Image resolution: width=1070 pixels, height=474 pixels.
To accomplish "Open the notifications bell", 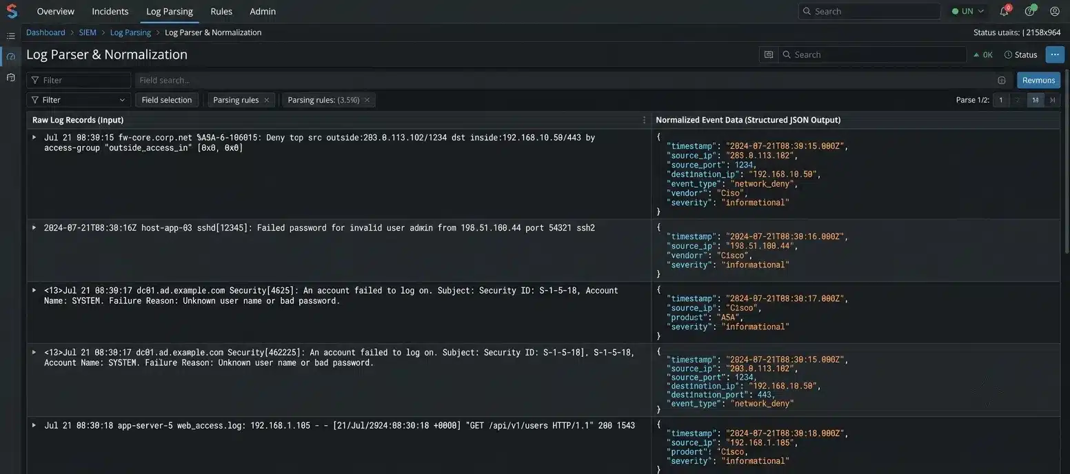I will coord(1005,11).
